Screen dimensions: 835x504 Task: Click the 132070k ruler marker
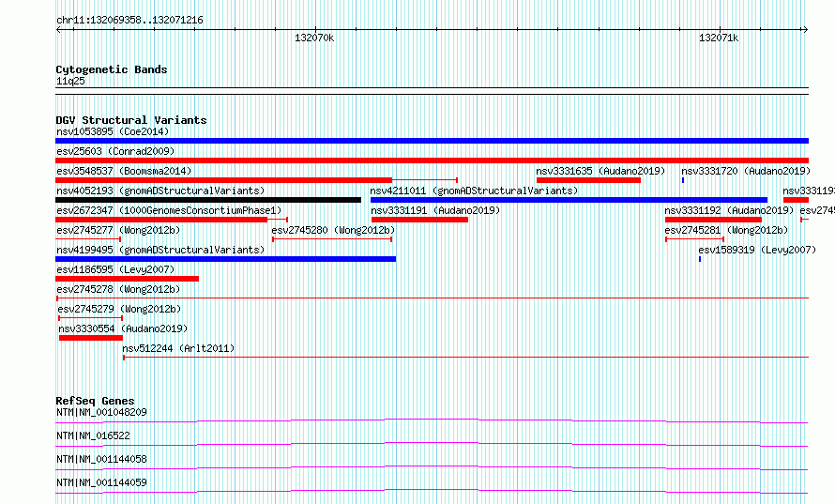(314, 38)
